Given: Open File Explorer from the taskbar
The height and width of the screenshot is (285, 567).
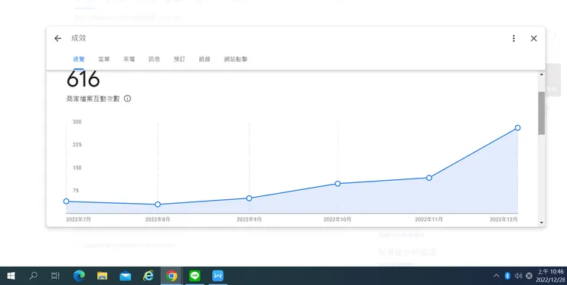Looking at the screenshot, I should 103,276.
